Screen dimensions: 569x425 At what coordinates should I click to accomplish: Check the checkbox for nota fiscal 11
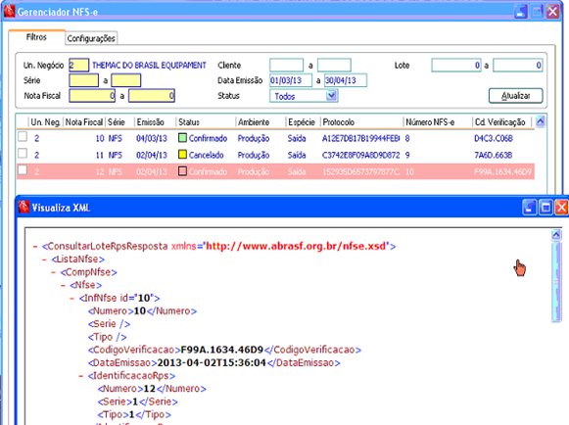pyautogui.click(x=23, y=154)
